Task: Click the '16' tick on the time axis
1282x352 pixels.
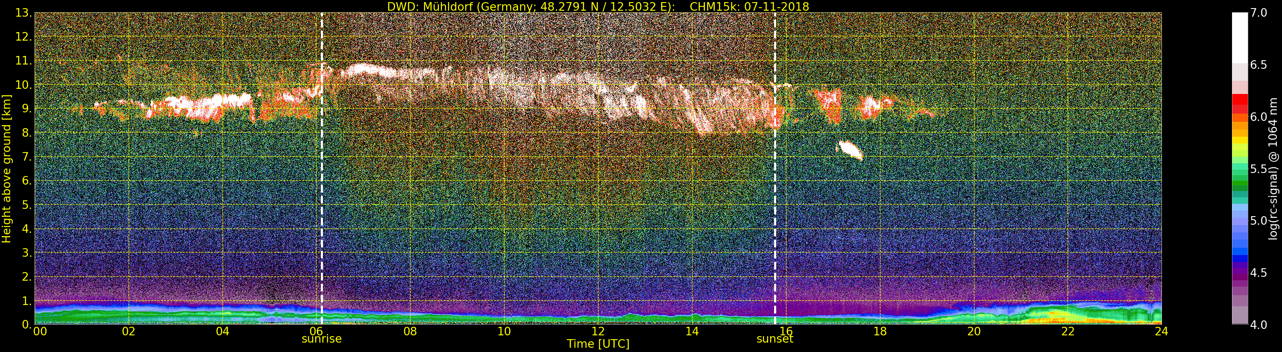Action: click(x=786, y=331)
